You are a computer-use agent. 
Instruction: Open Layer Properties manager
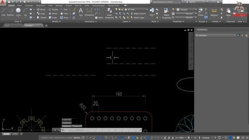(x=109, y=14)
